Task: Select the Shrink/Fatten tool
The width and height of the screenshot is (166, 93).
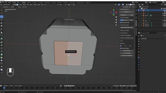Action: click(x=2, y=67)
